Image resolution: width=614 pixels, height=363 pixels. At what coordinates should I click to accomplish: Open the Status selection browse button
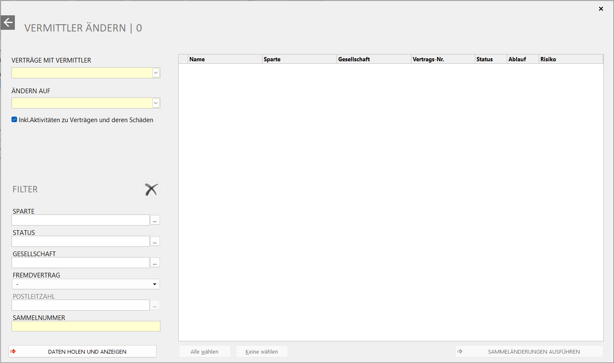pos(155,241)
